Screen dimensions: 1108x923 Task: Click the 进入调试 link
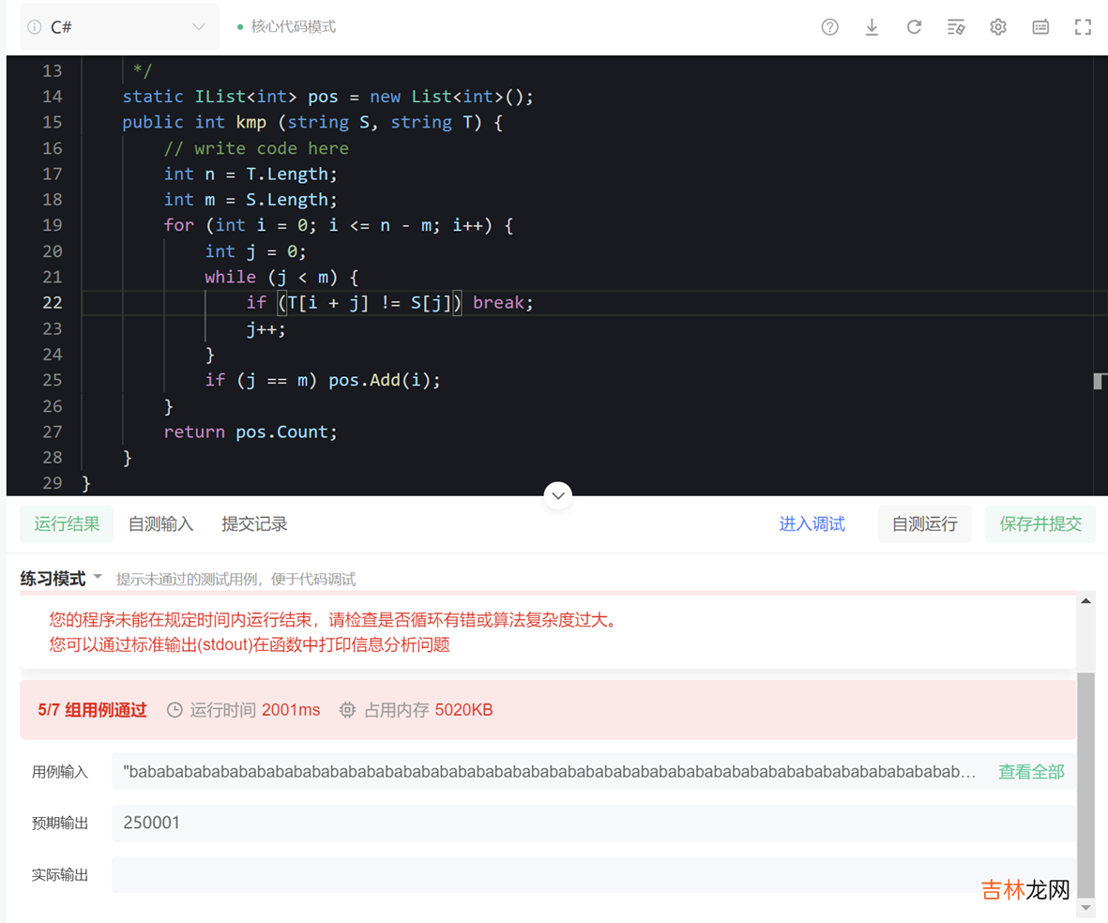coord(812,524)
